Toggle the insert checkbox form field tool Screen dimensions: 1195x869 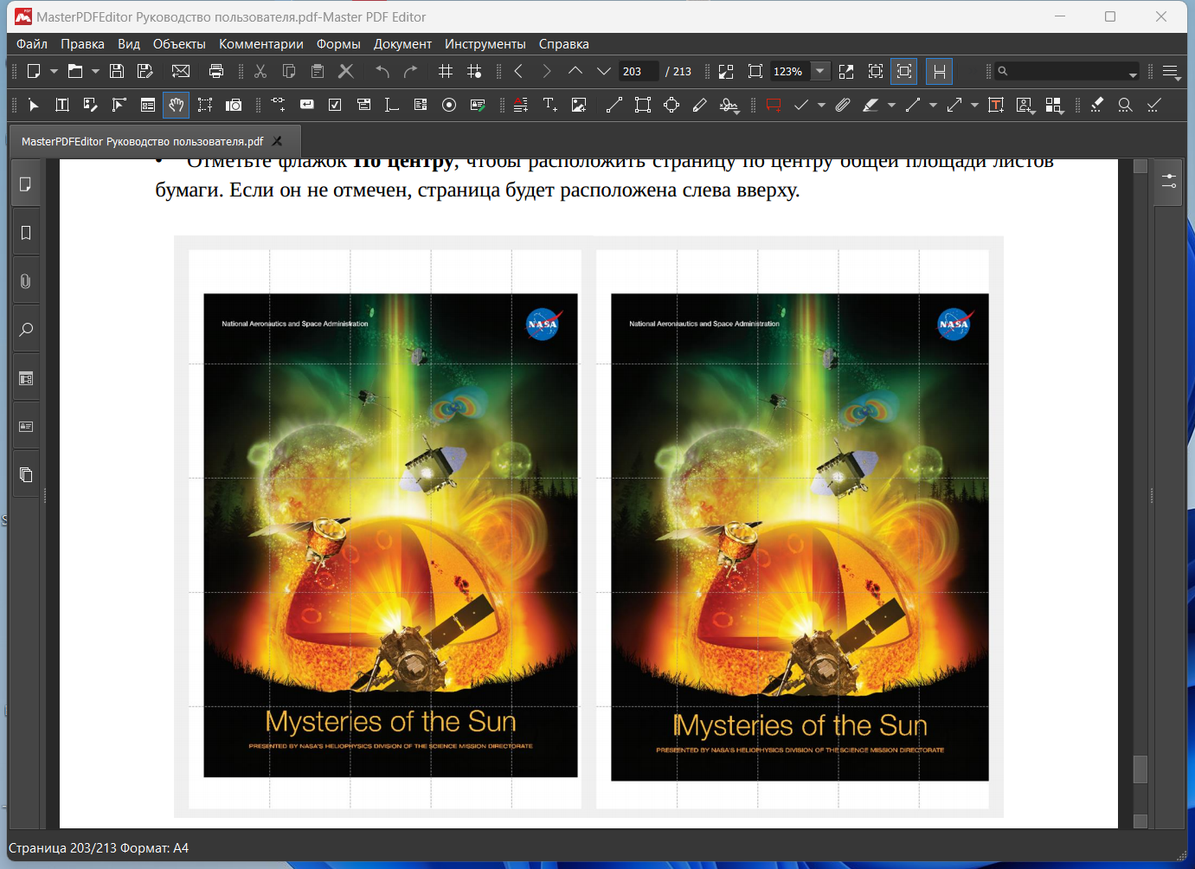[x=335, y=105]
